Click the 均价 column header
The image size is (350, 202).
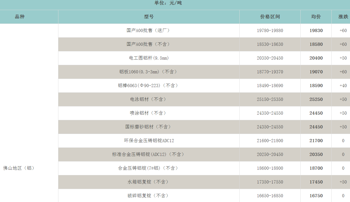(x=316, y=17)
